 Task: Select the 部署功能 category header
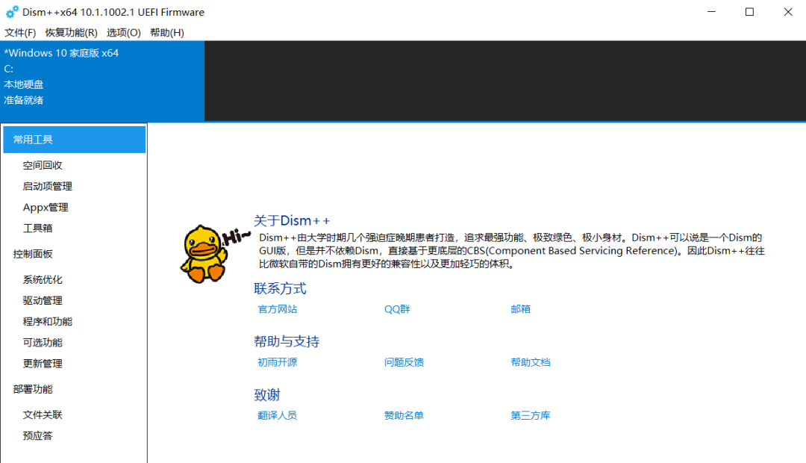pos(33,389)
